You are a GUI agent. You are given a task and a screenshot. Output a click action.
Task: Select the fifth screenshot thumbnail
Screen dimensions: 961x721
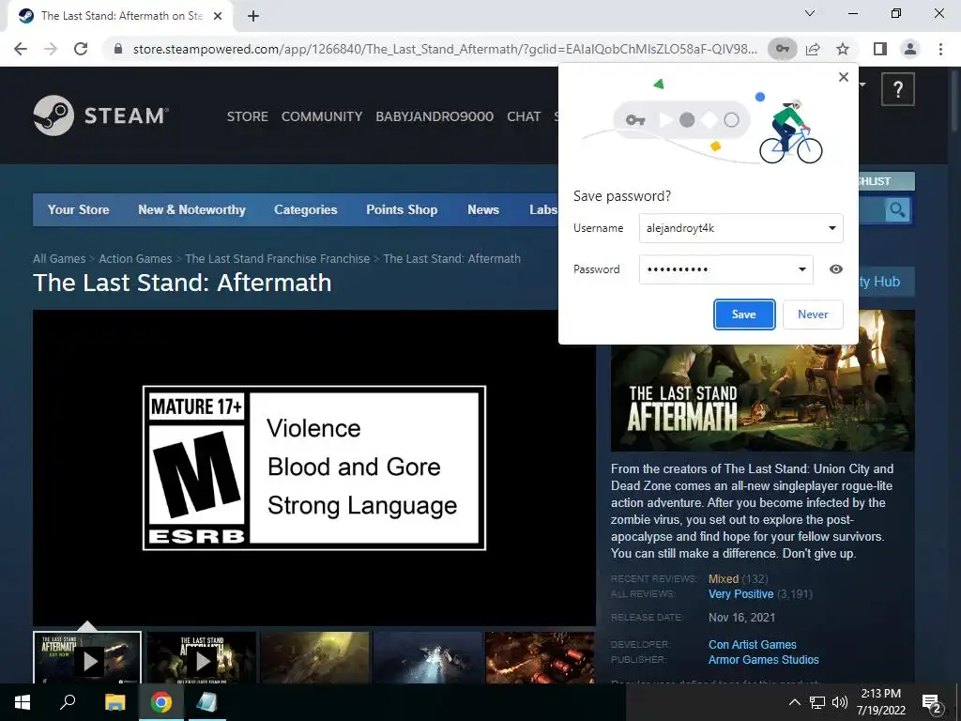pyautogui.click(x=540, y=657)
